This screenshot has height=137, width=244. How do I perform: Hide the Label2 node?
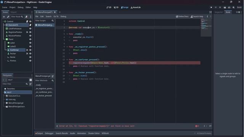[x=30, y=46]
